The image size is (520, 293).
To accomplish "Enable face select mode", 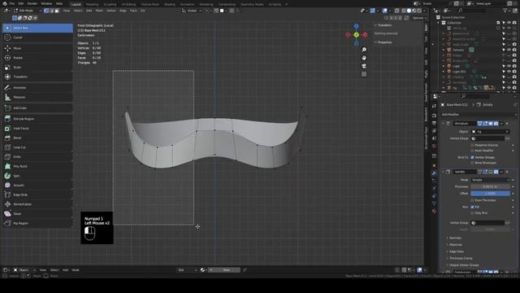I will point(57,11).
